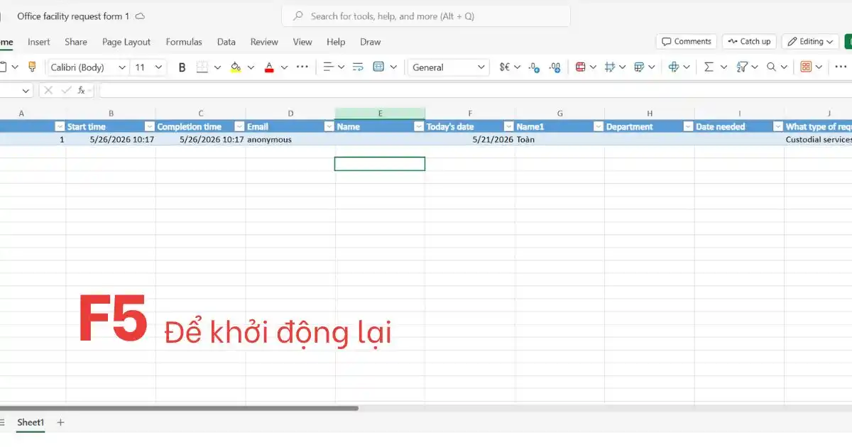Screen dimensions: 852x447
Task: Open ribbon overflow ellipsis at far right
Action: 841,67
